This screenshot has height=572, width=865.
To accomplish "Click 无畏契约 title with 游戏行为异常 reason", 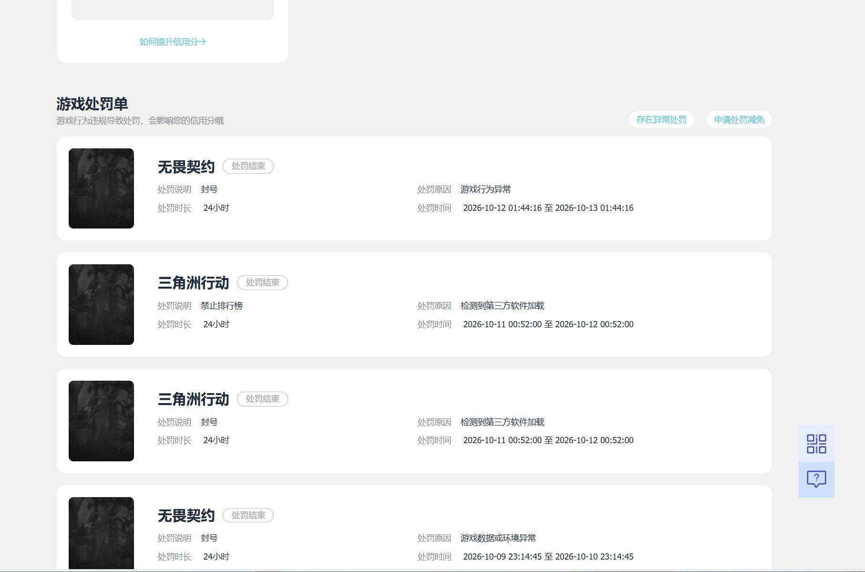I will coord(186,167).
